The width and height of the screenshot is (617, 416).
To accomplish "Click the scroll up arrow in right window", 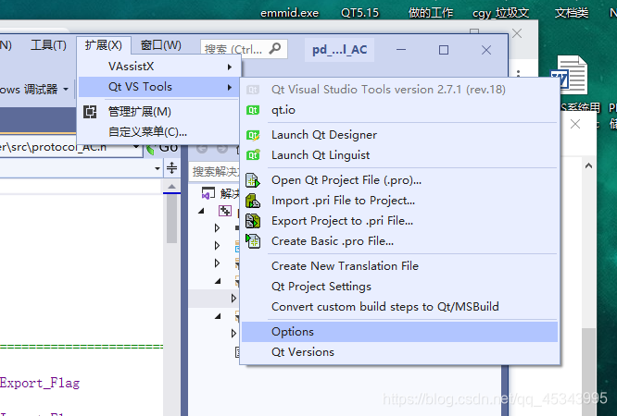I will tap(588, 165).
